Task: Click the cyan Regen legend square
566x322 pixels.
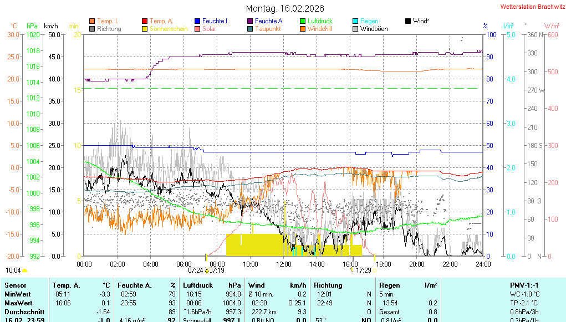Action: click(x=355, y=21)
